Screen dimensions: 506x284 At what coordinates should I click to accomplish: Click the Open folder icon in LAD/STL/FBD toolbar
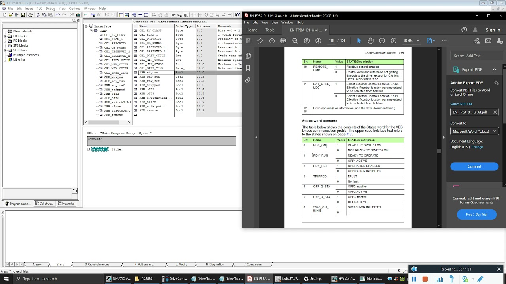coord(11,15)
